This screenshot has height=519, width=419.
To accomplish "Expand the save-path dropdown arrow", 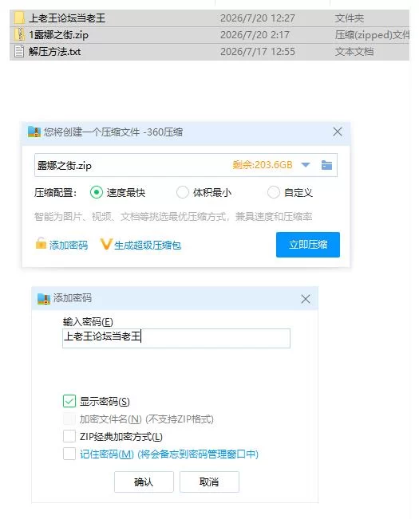I will coord(306,165).
